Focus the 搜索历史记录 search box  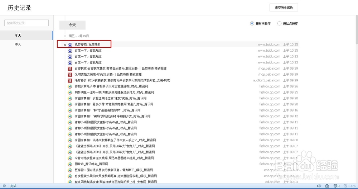click(x=26, y=23)
